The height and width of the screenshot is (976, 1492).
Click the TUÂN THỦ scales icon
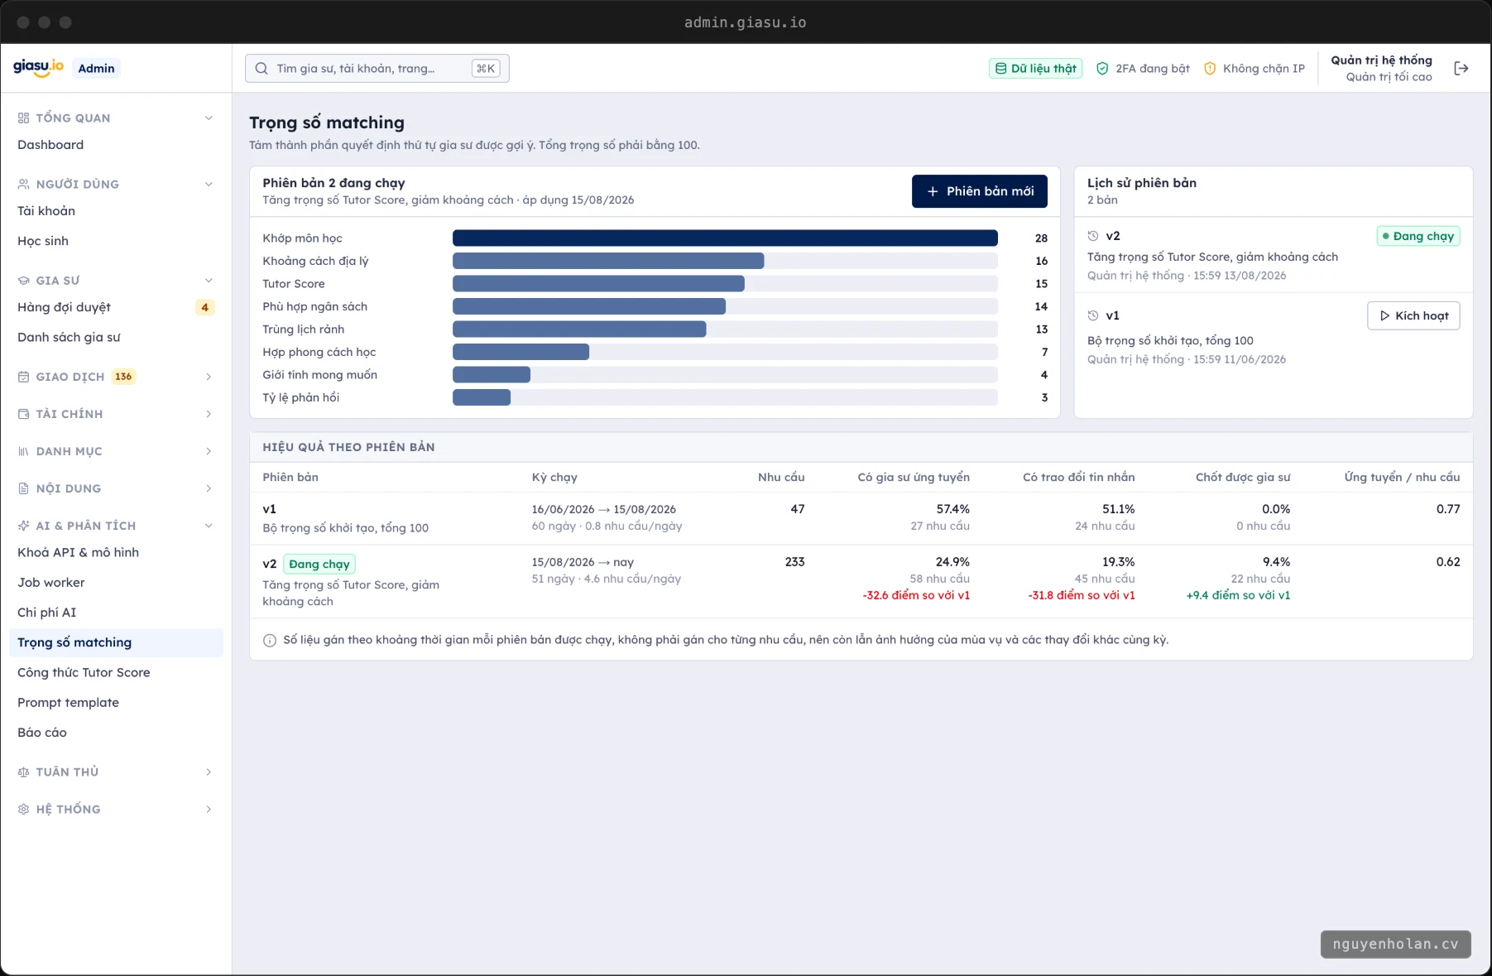click(23, 772)
